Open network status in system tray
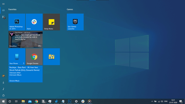185x104 pixels. coord(159,101)
